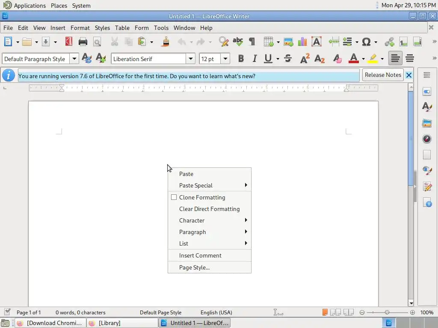This screenshot has height=328, width=438.
Task: Expand the Paste Special submenu
Action: tap(210, 185)
